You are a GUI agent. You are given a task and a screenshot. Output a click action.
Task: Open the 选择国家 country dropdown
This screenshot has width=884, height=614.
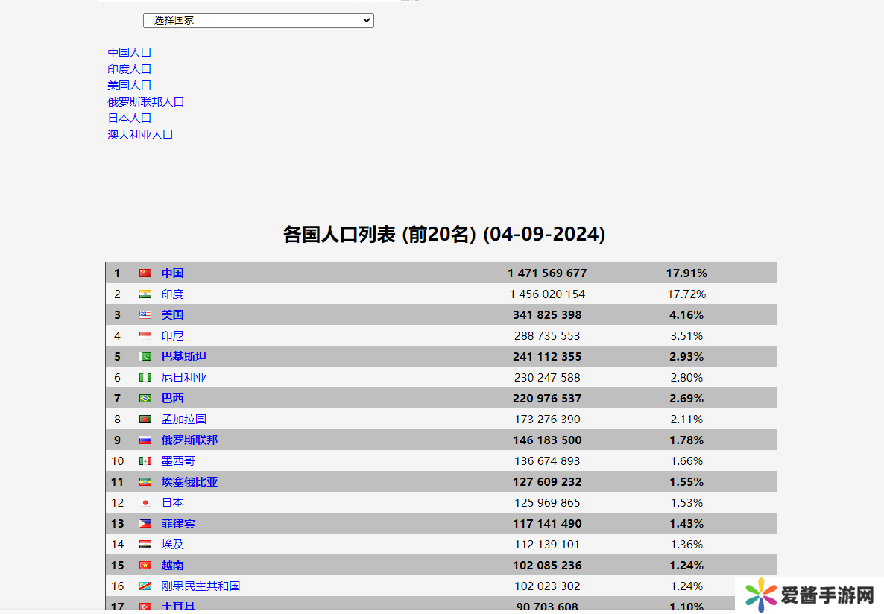click(x=258, y=21)
